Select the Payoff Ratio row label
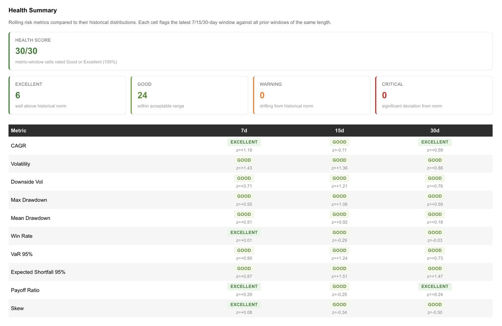 pyautogui.click(x=25, y=290)
